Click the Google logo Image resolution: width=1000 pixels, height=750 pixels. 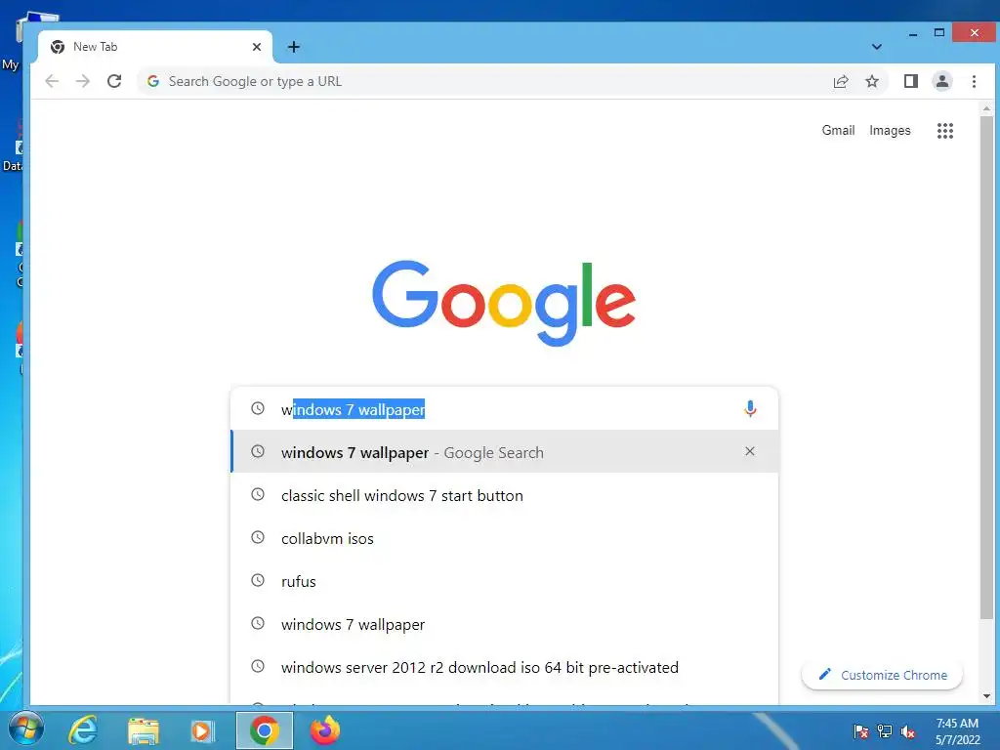coord(504,303)
